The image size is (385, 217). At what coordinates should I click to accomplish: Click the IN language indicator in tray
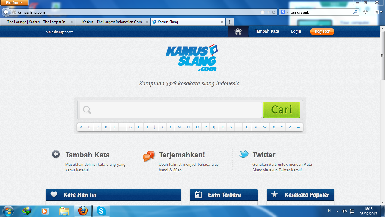(329, 210)
